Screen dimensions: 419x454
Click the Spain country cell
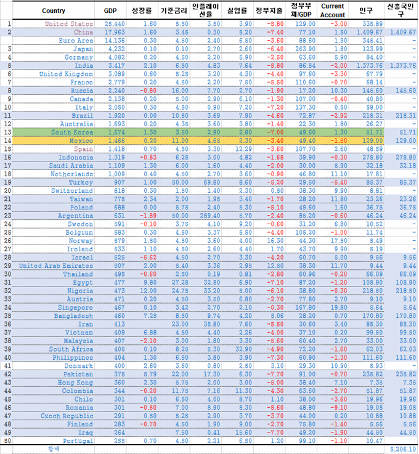tap(53, 149)
